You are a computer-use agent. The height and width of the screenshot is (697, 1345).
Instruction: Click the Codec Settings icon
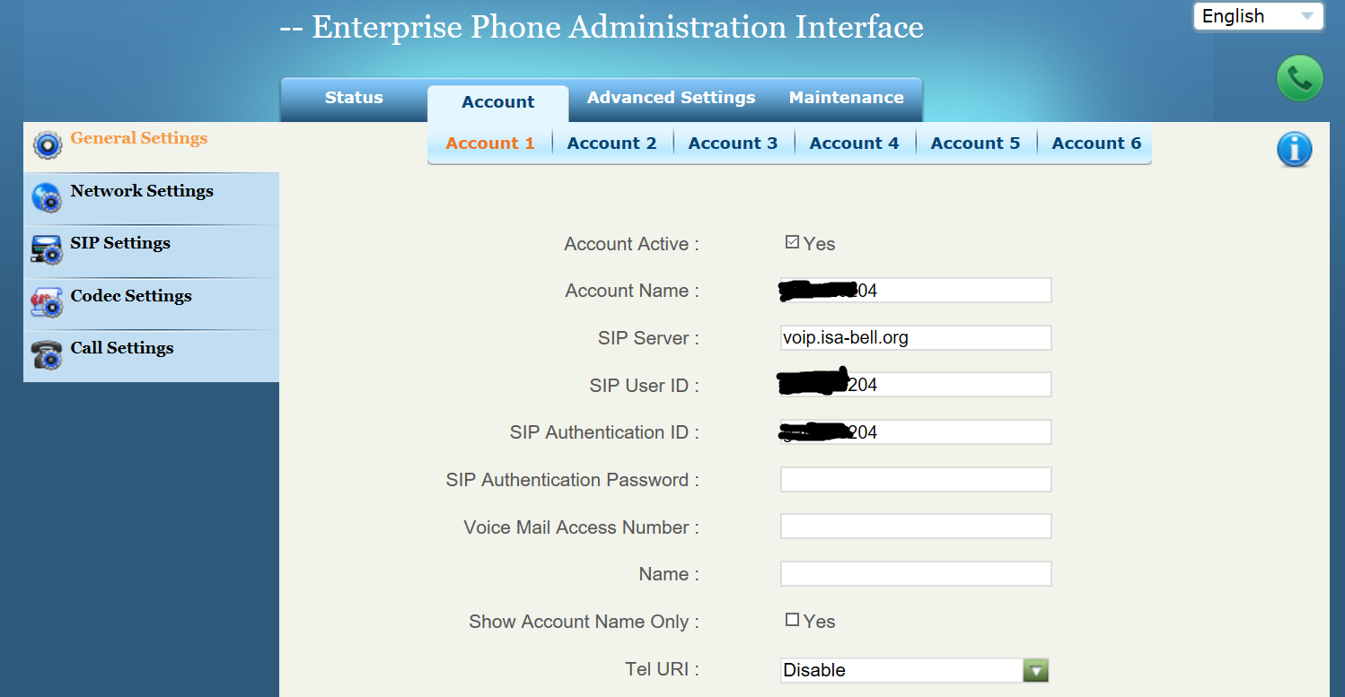pos(47,302)
